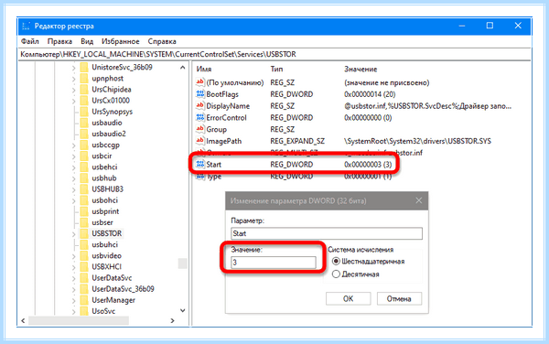Click the horizontal scrollbar in tree pane
The image size is (549, 344).
98,320
